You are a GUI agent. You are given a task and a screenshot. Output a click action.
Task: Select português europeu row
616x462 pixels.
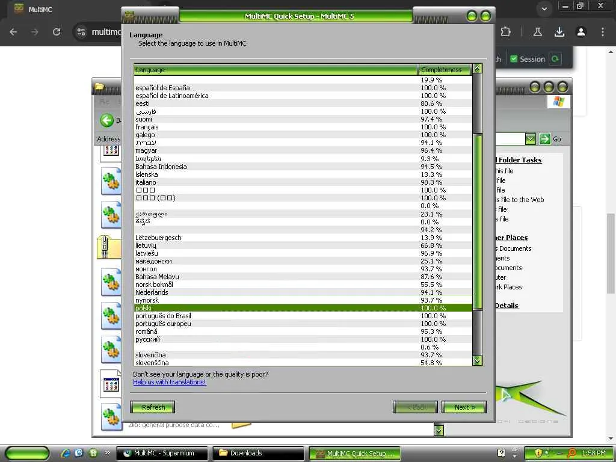[x=303, y=324]
